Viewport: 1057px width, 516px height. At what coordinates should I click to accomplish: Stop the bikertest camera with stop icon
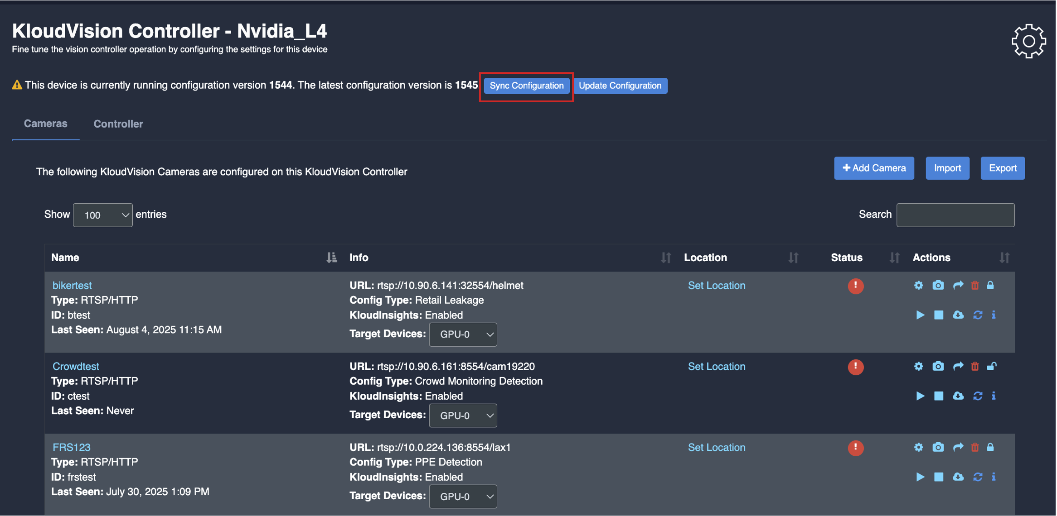[x=939, y=315]
